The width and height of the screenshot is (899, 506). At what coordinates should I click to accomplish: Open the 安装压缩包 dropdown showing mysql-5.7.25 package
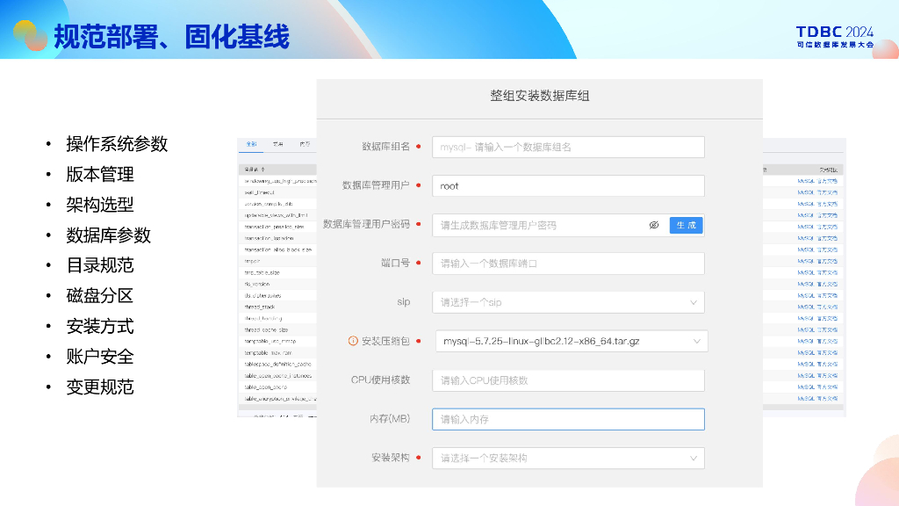569,341
